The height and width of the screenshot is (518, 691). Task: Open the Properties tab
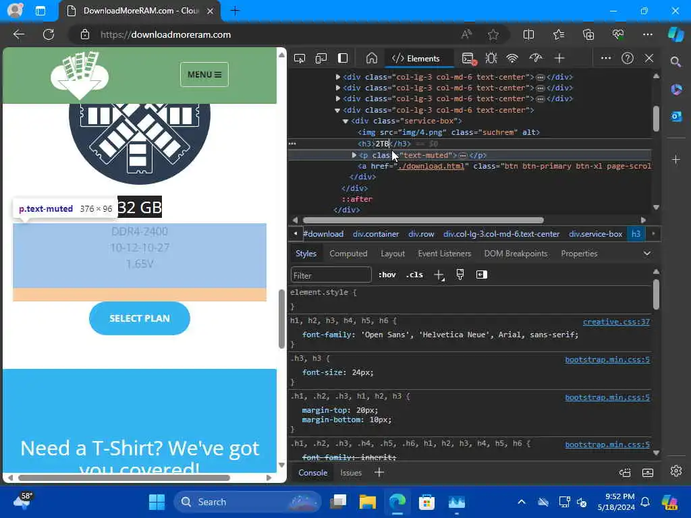point(579,254)
